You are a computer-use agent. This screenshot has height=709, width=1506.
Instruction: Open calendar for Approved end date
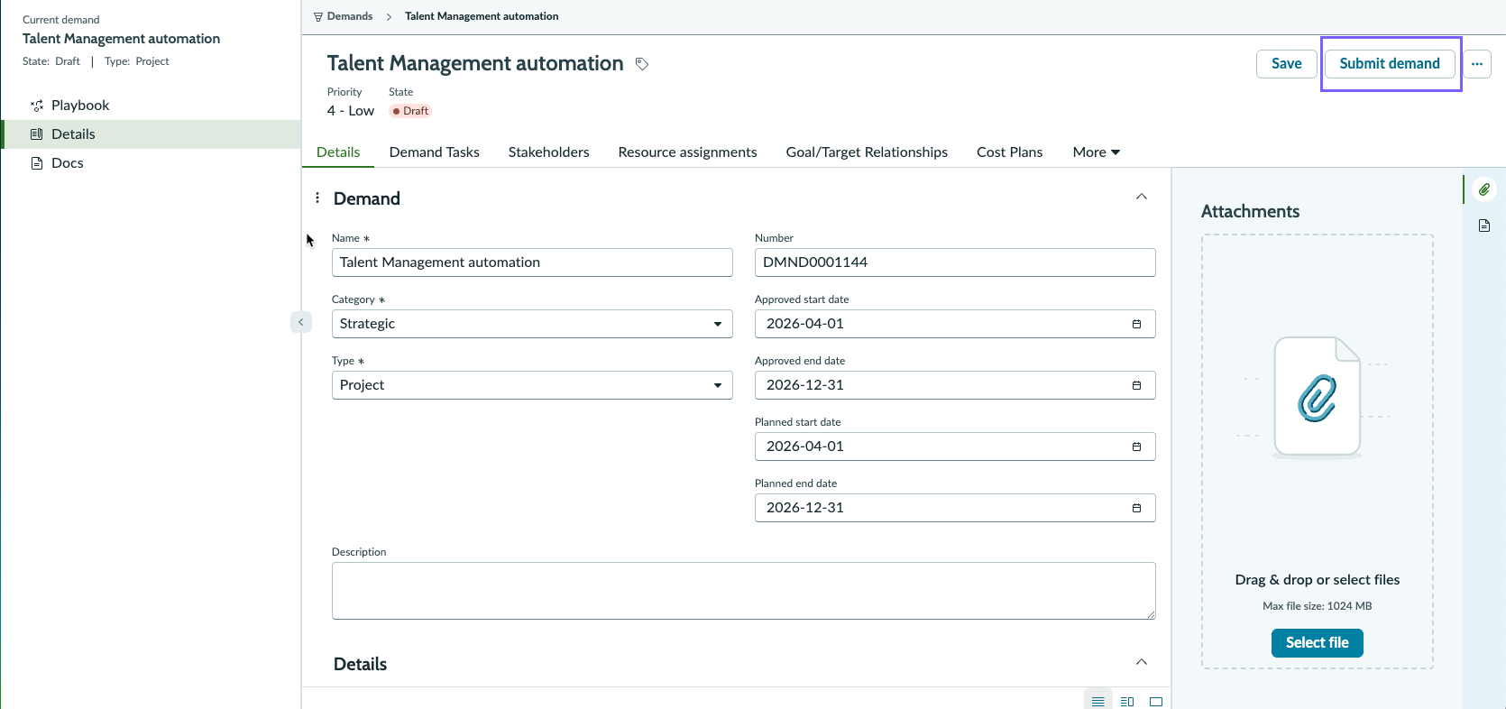[x=1136, y=385]
